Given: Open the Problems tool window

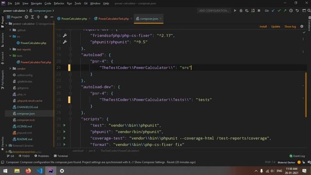Looking at the screenshot, I should tap(42, 156).
